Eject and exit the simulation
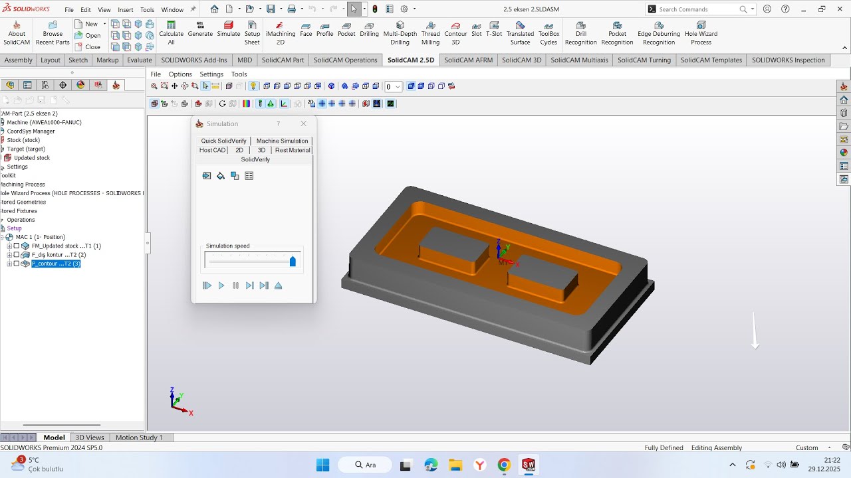This screenshot has width=851, height=478. pyautogui.click(x=278, y=285)
